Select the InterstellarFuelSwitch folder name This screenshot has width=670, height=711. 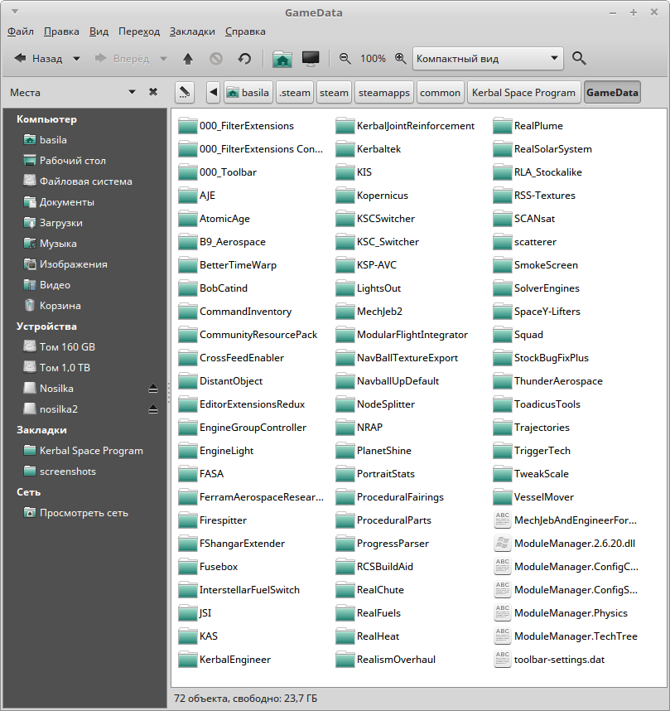click(250, 590)
